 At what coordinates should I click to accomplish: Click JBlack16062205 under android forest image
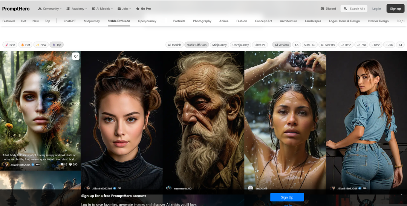point(20,165)
